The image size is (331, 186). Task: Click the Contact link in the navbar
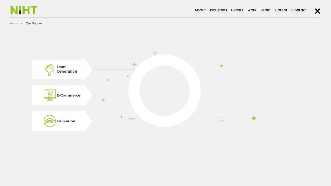click(x=299, y=10)
